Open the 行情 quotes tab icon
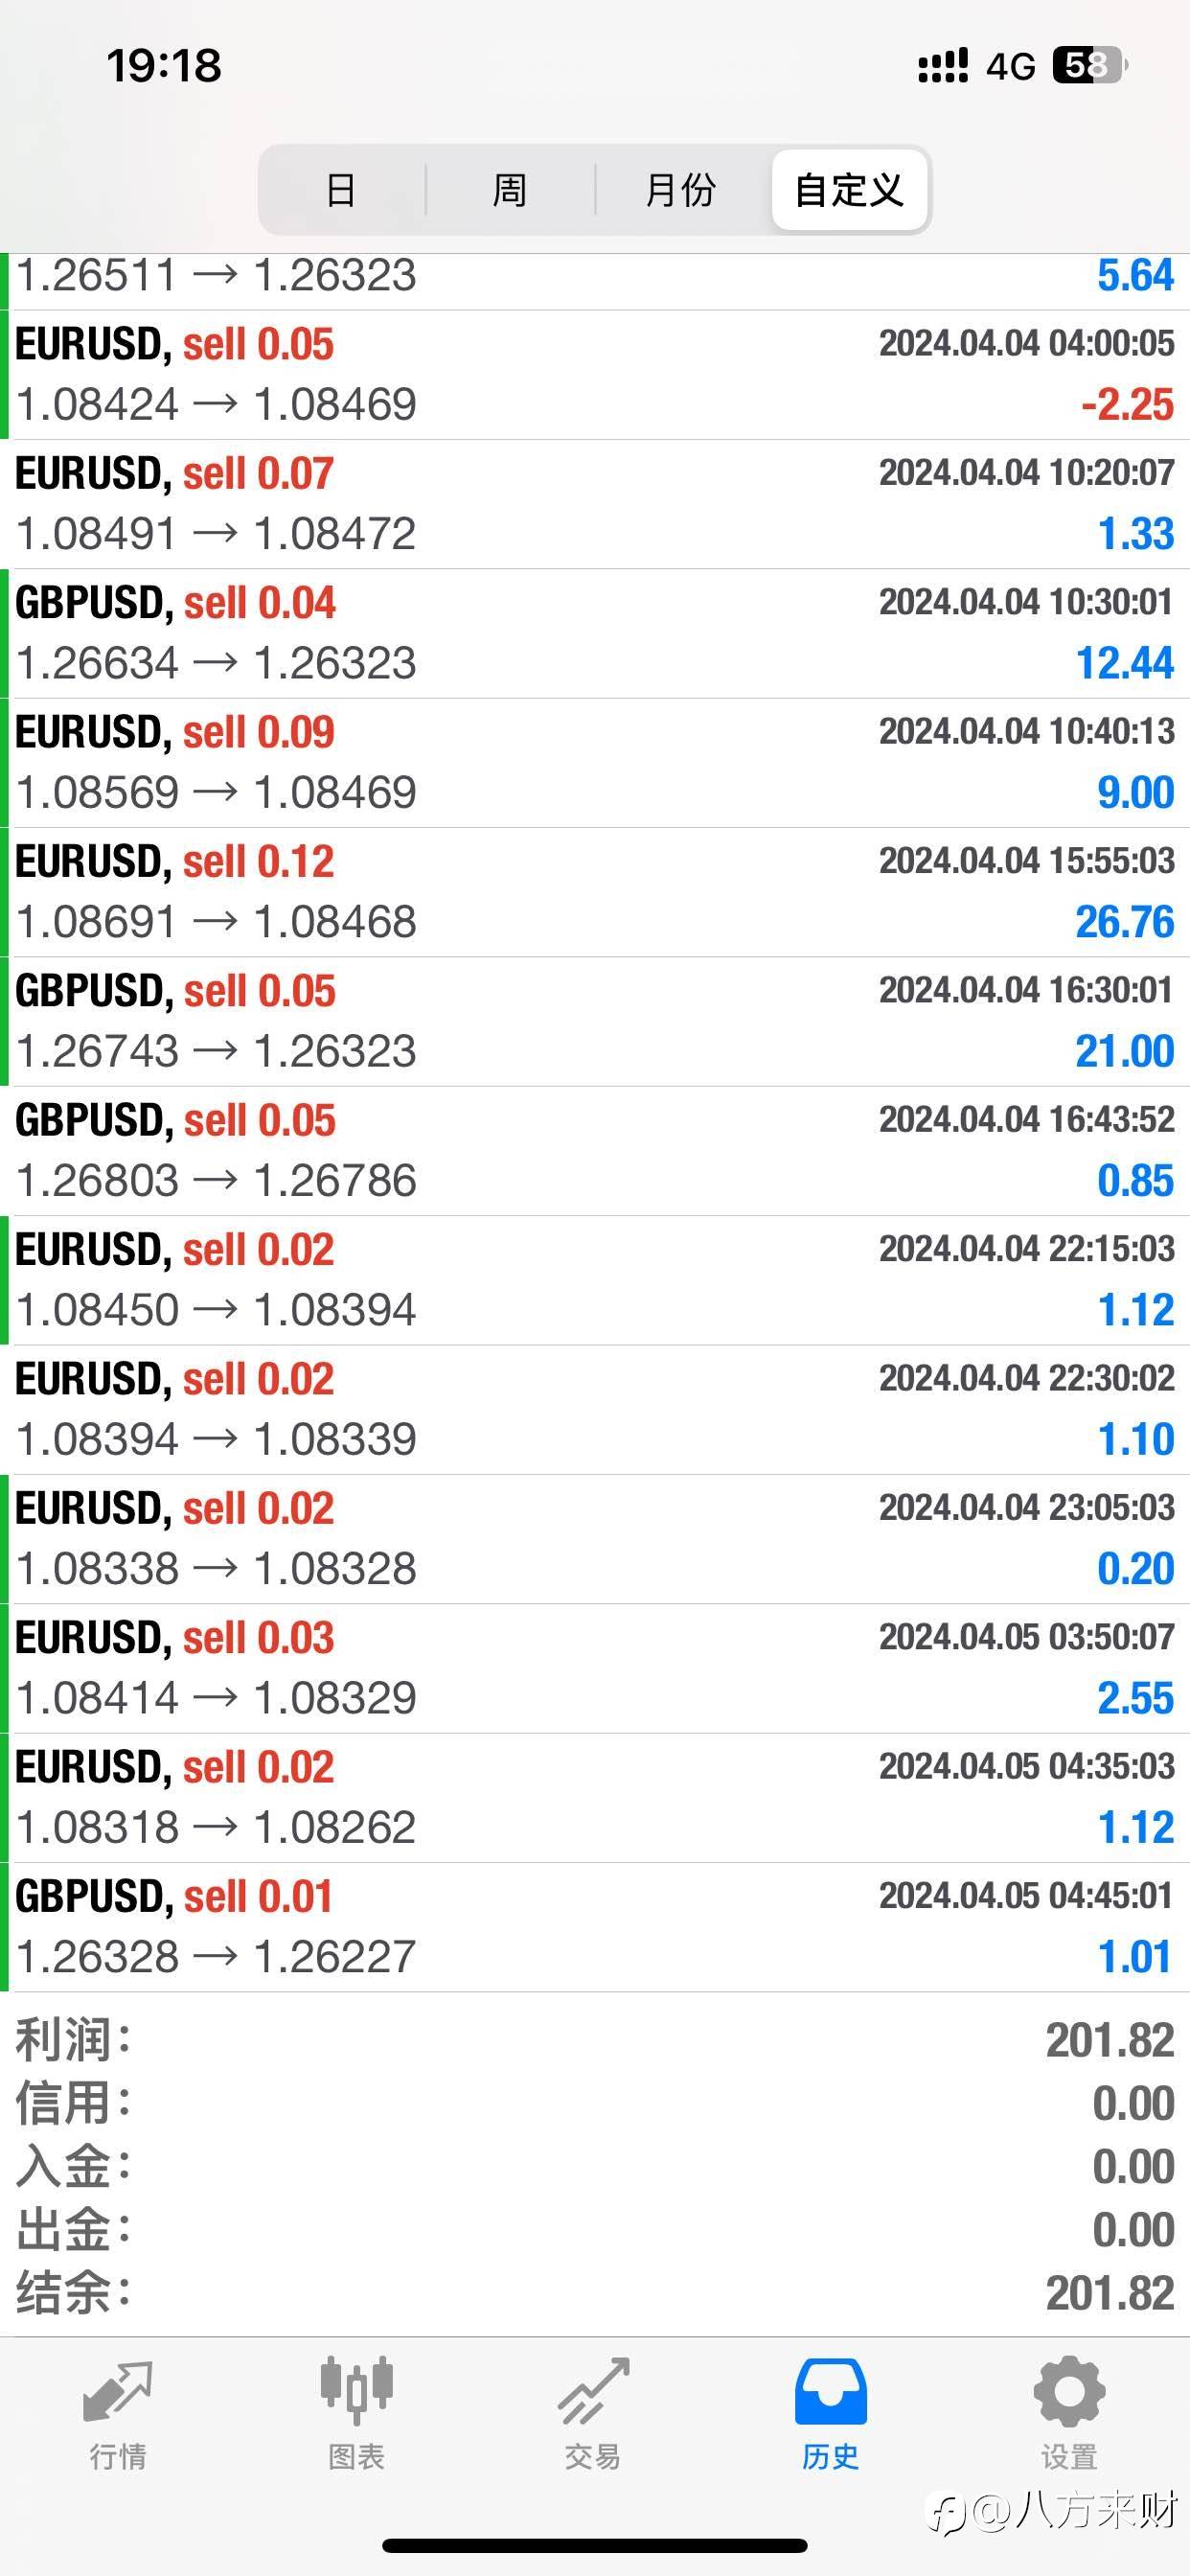Image resolution: width=1190 pixels, height=2576 pixels. click(118, 2392)
